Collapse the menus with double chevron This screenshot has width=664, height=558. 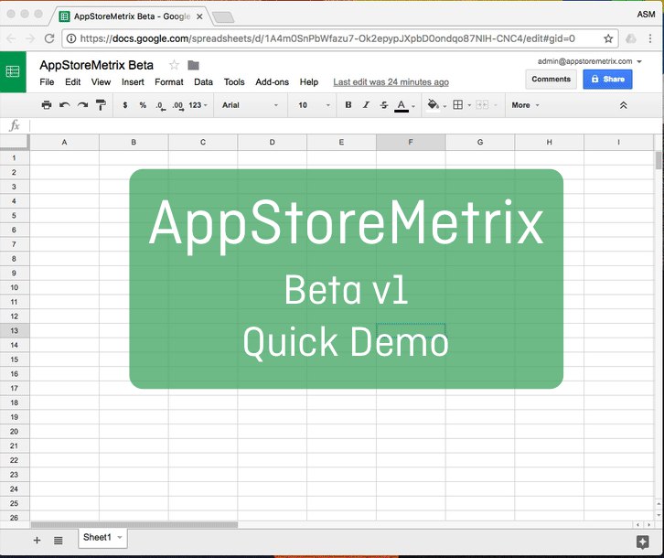pyautogui.click(x=624, y=105)
